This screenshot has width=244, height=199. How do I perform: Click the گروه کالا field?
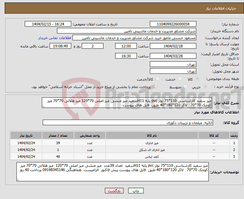tap(128, 122)
